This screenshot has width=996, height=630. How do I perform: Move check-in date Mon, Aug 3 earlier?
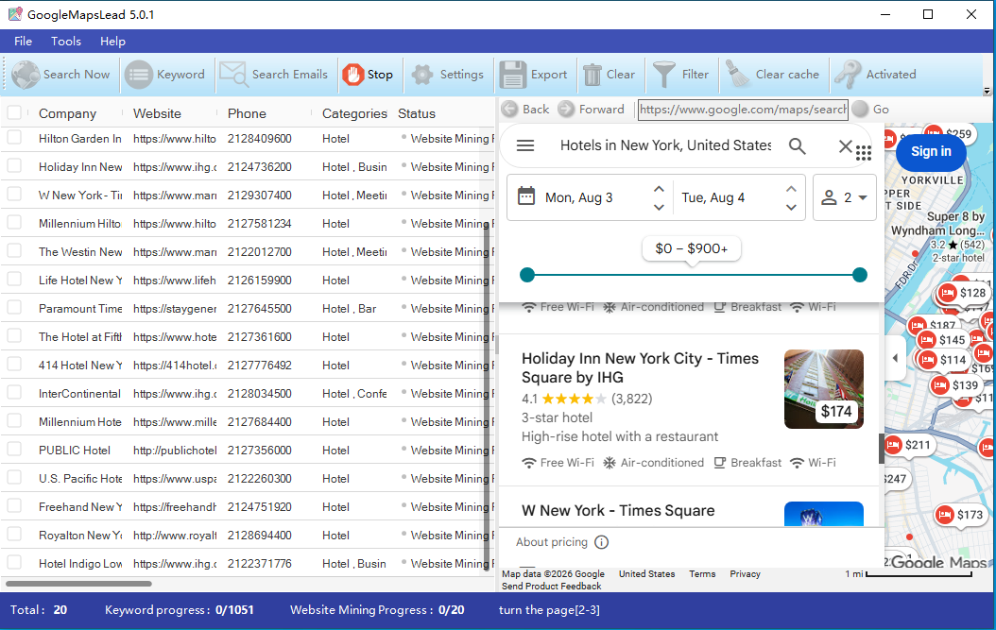659,189
